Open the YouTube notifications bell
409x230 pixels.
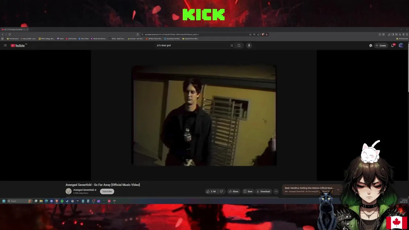[393, 45]
